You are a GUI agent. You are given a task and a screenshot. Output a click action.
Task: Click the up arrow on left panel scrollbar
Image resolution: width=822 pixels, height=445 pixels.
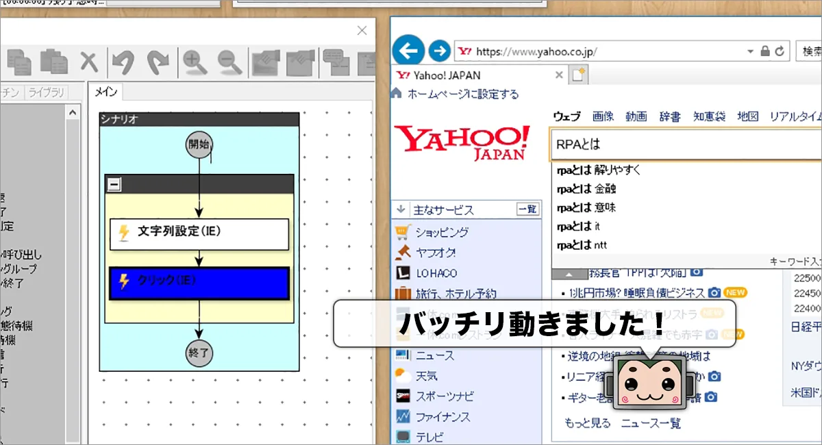[x=73, y=111]
